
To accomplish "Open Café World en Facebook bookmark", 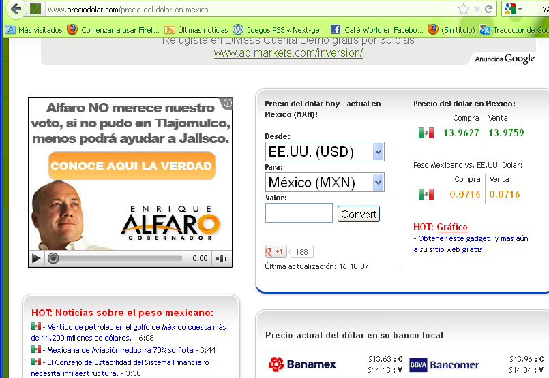I will (376, 30).
